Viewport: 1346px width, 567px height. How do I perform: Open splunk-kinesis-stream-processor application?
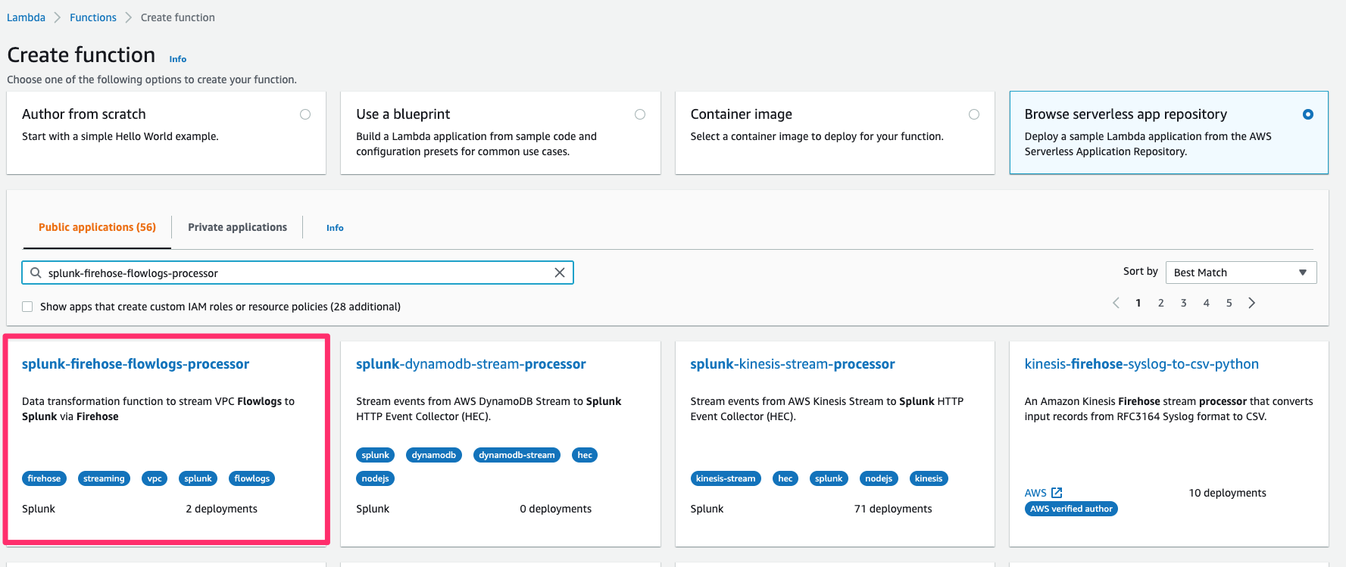click(x=792, y=364)
